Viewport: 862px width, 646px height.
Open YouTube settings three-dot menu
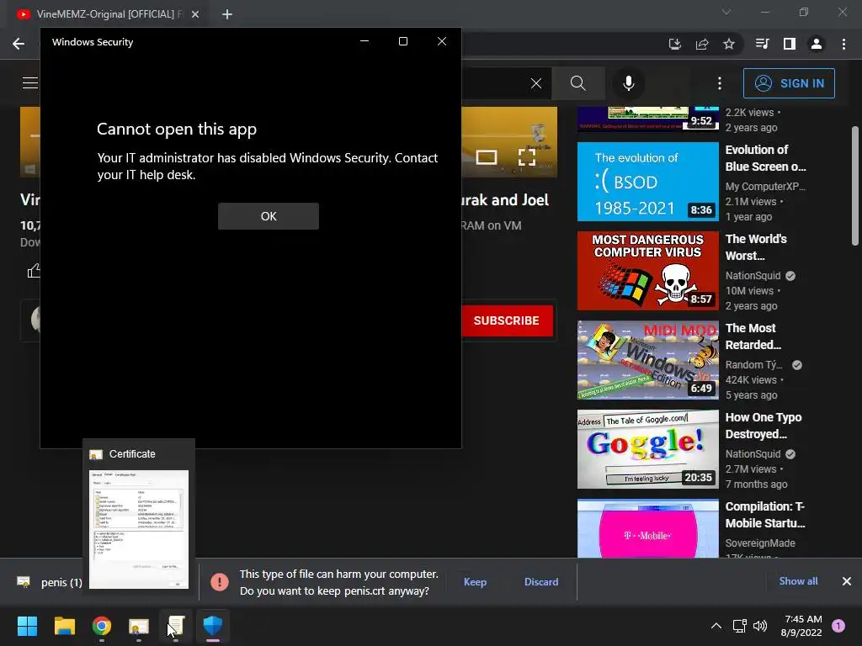[x=720, y=83]
